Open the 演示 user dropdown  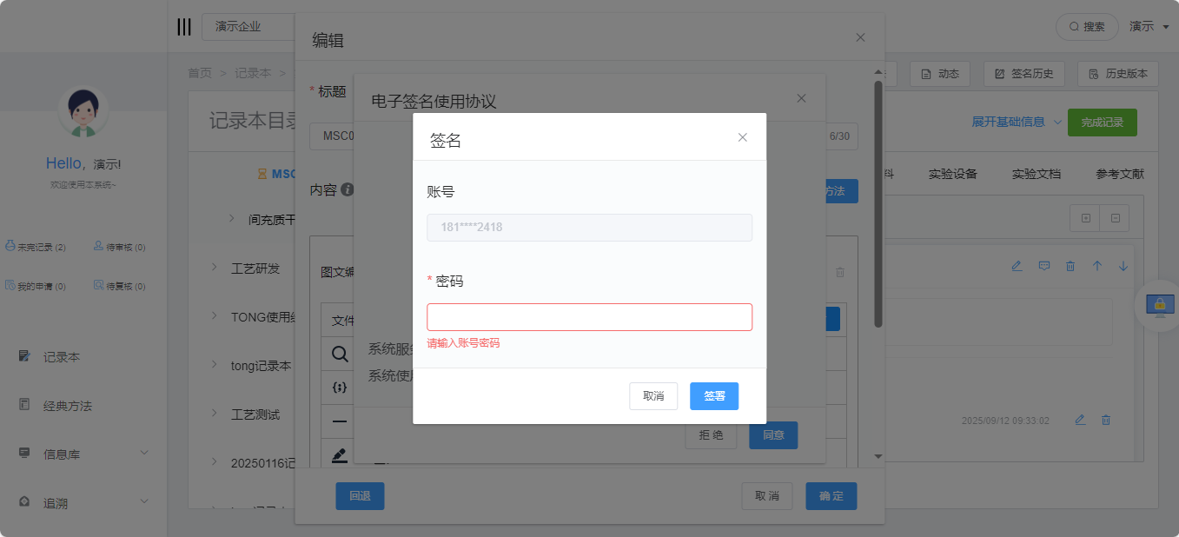click(x=1149, y=27)
